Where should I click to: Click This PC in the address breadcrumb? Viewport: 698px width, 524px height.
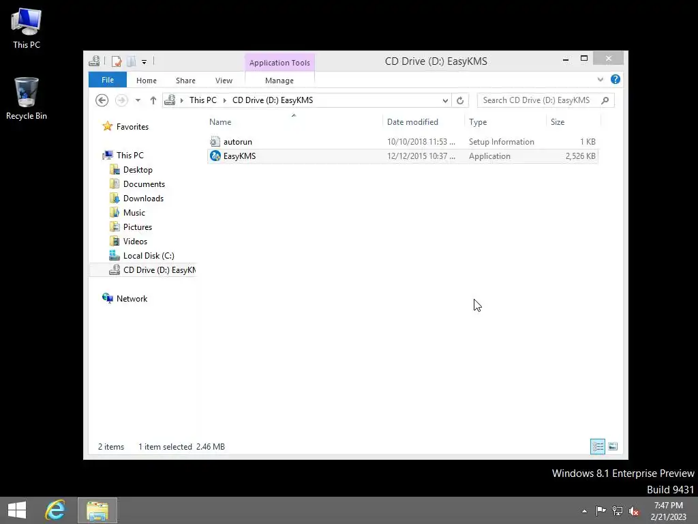203,100
